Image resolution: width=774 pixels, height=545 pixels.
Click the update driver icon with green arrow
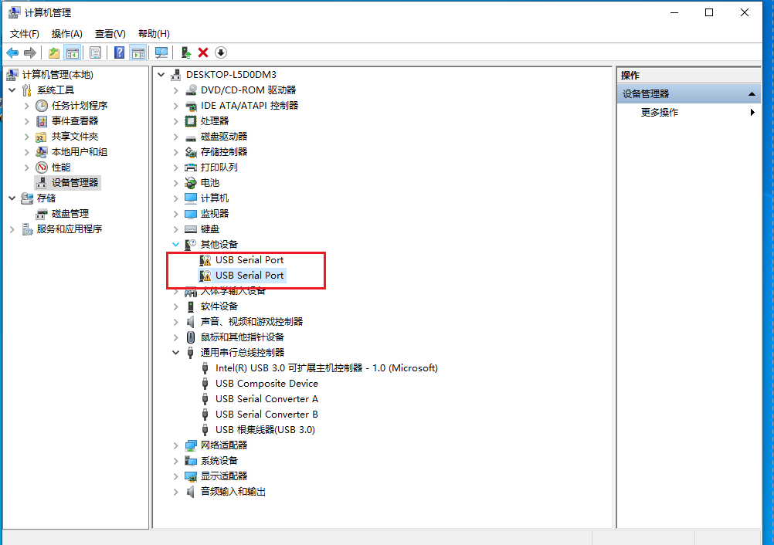coord(185,52)
